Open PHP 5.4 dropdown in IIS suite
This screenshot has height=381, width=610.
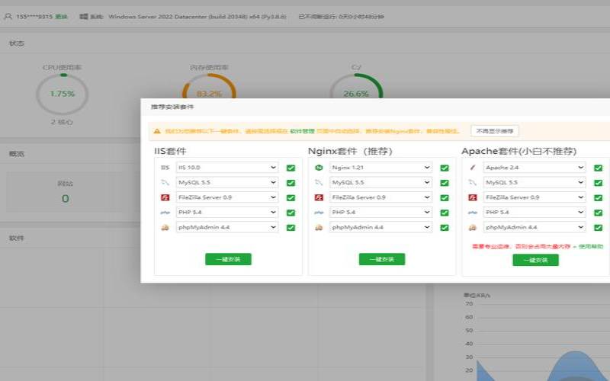(227, 213)
